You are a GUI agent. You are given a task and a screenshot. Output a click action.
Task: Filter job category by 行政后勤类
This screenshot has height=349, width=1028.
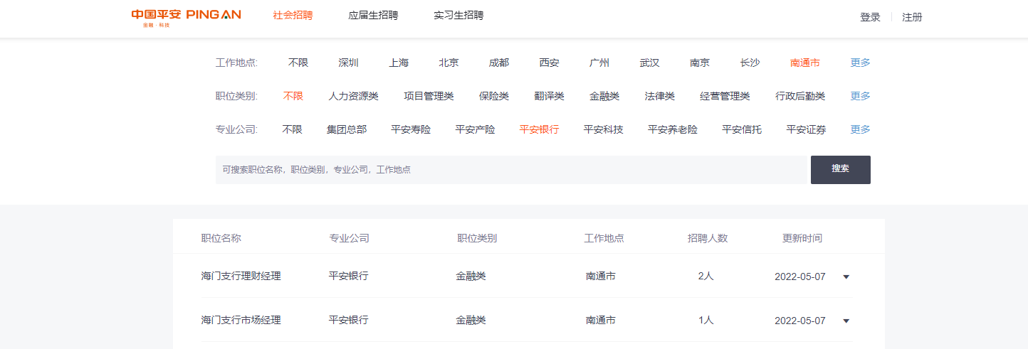pos(800,96)
